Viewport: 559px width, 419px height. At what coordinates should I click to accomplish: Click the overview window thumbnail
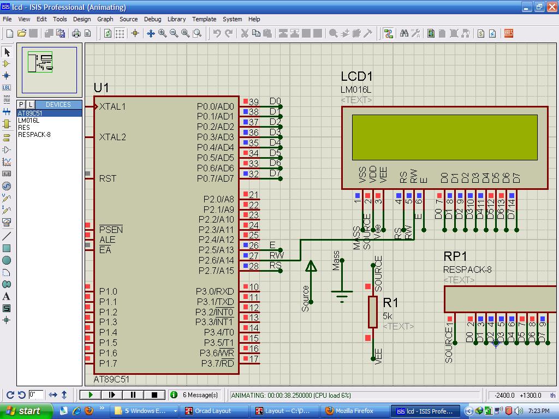(x=50, y=70)
